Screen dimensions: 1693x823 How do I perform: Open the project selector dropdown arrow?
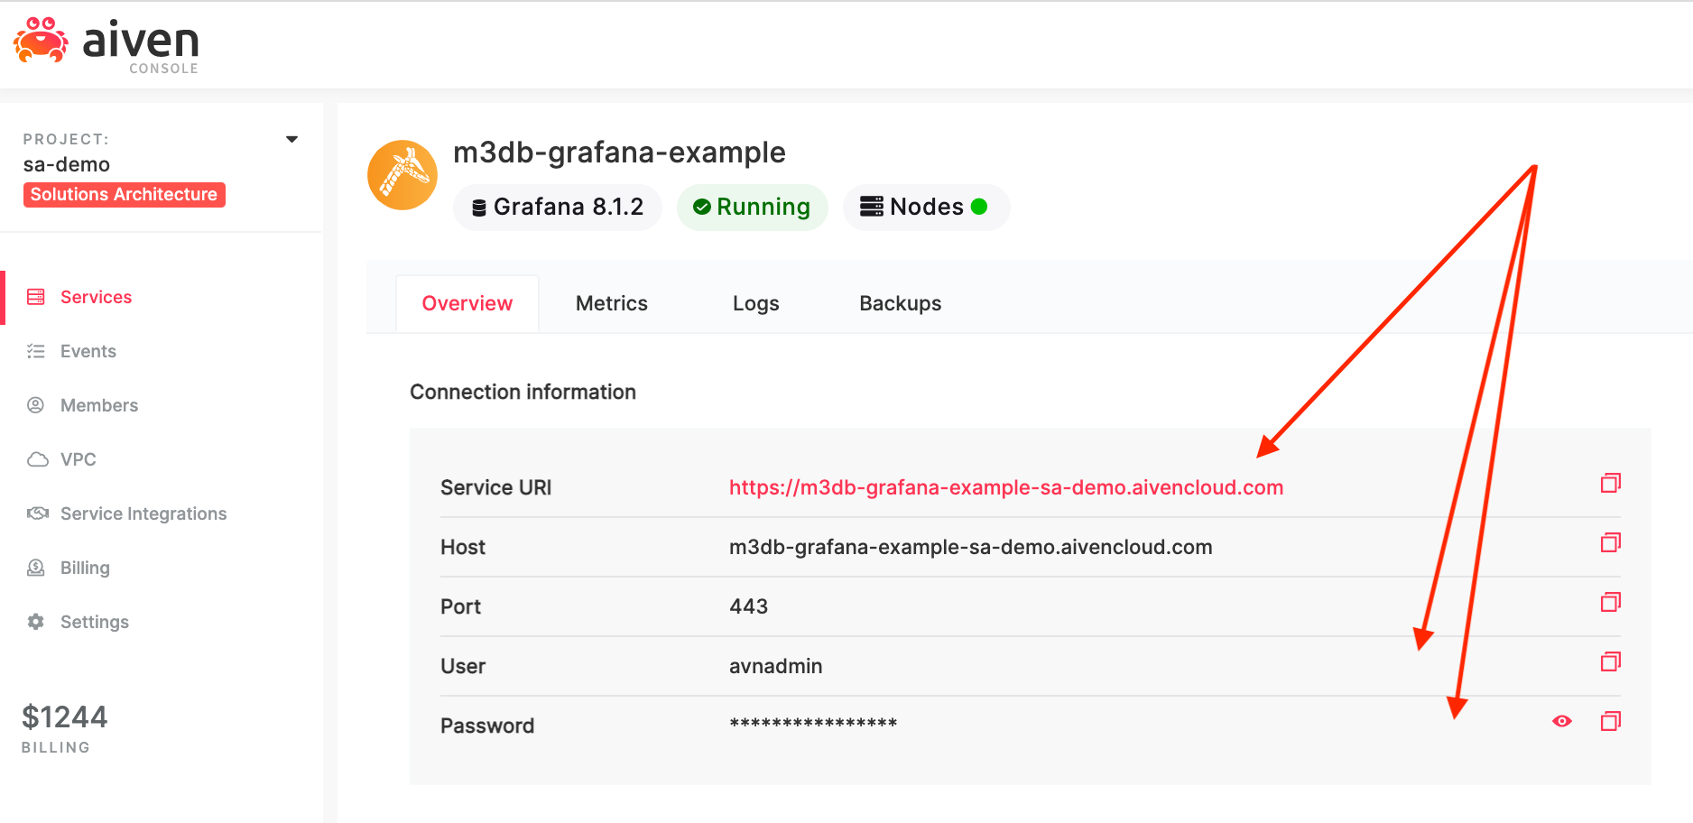pos(291,139)
